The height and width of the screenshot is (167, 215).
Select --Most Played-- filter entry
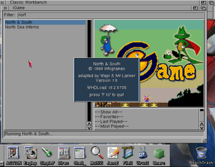click(x=112, y=126)
